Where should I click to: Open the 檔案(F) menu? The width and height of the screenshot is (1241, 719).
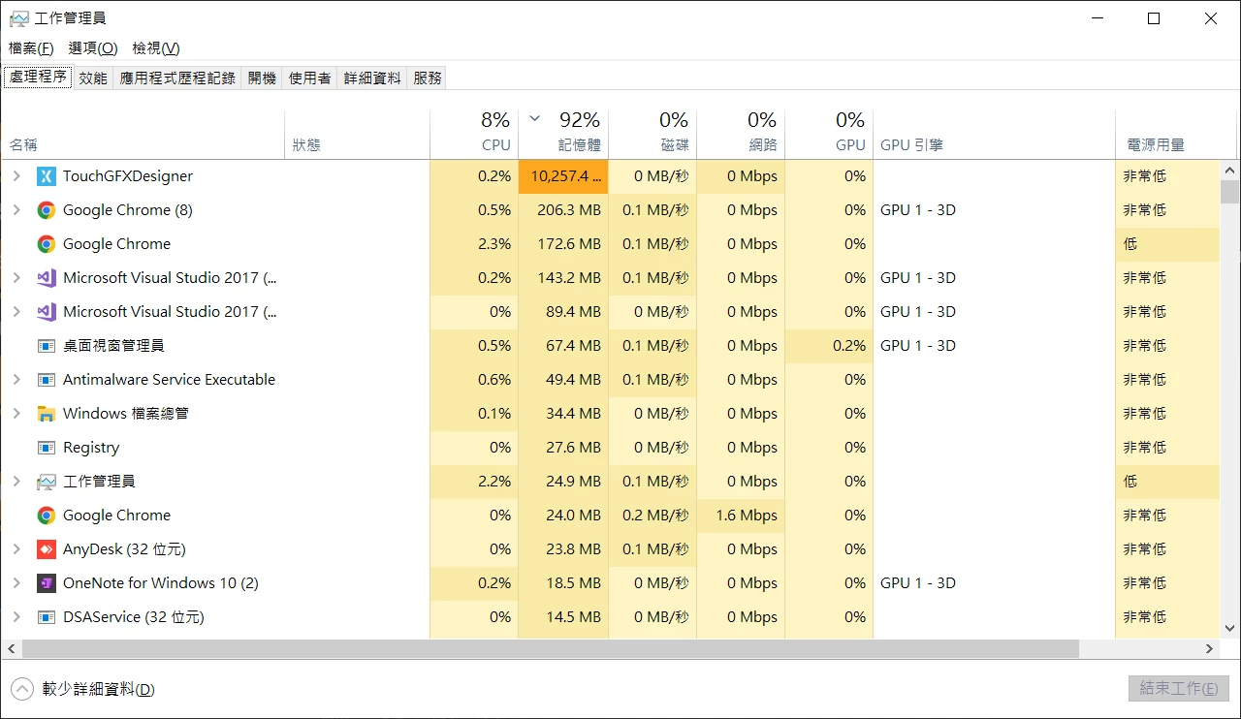click(31, 48)
